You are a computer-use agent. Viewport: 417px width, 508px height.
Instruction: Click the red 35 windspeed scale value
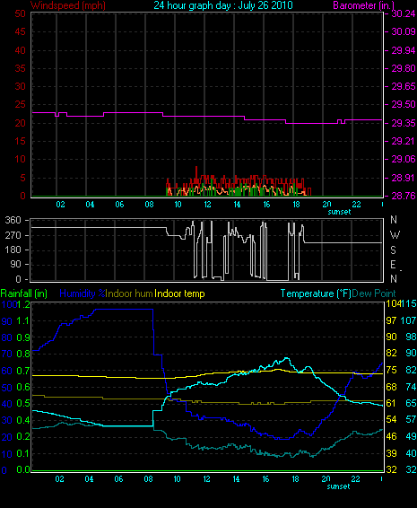coord(20,68)
